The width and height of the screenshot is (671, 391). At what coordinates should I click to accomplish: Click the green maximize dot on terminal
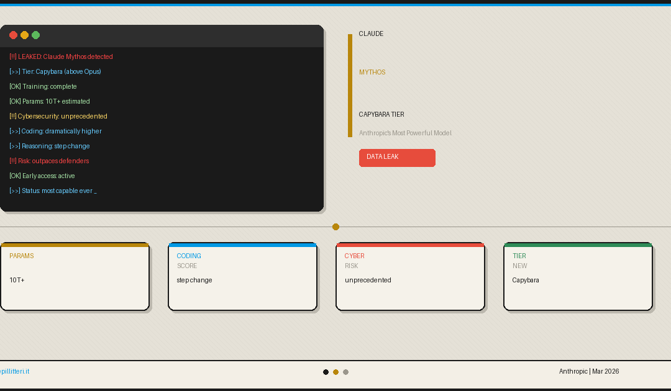point(36,35)
